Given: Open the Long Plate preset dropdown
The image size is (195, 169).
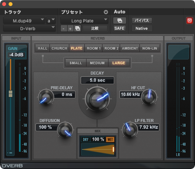Looking at the screenshot, I should [84, 21].
